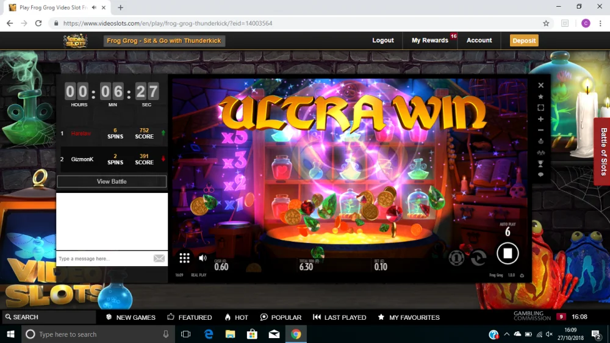Viewport: 610px width, 343px height.
Task: Show hidden system tray icons
Action: pyautogui.click(x=506, y=334)
